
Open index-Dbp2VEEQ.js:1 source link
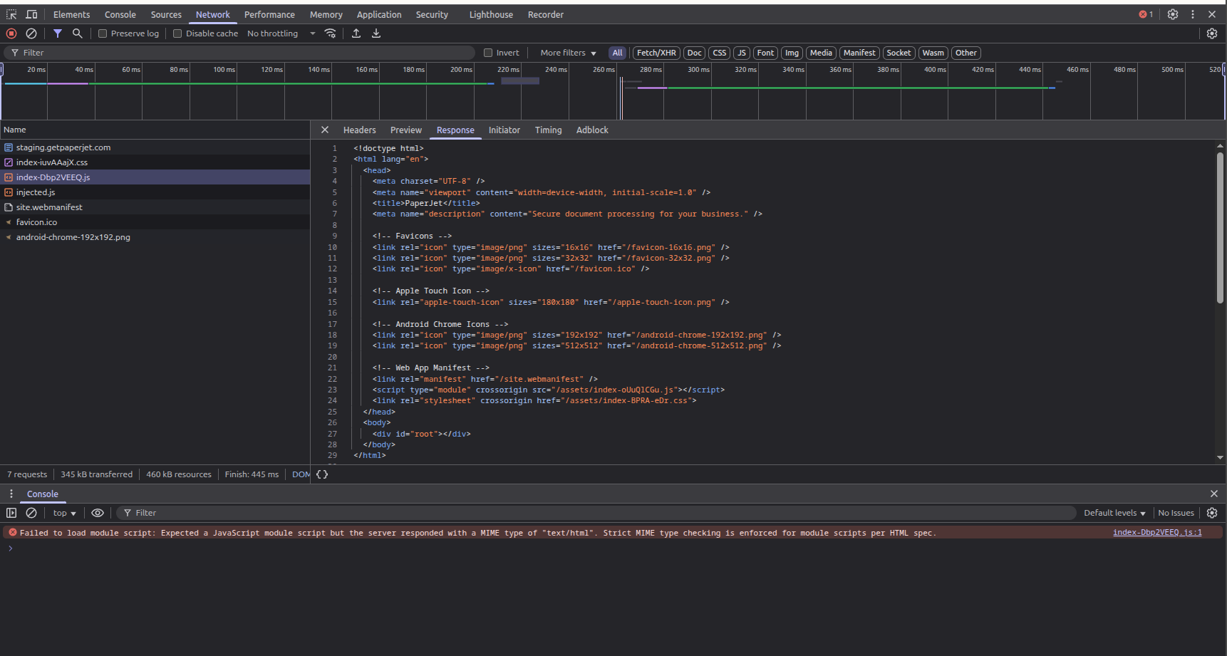click(1157, 532)
